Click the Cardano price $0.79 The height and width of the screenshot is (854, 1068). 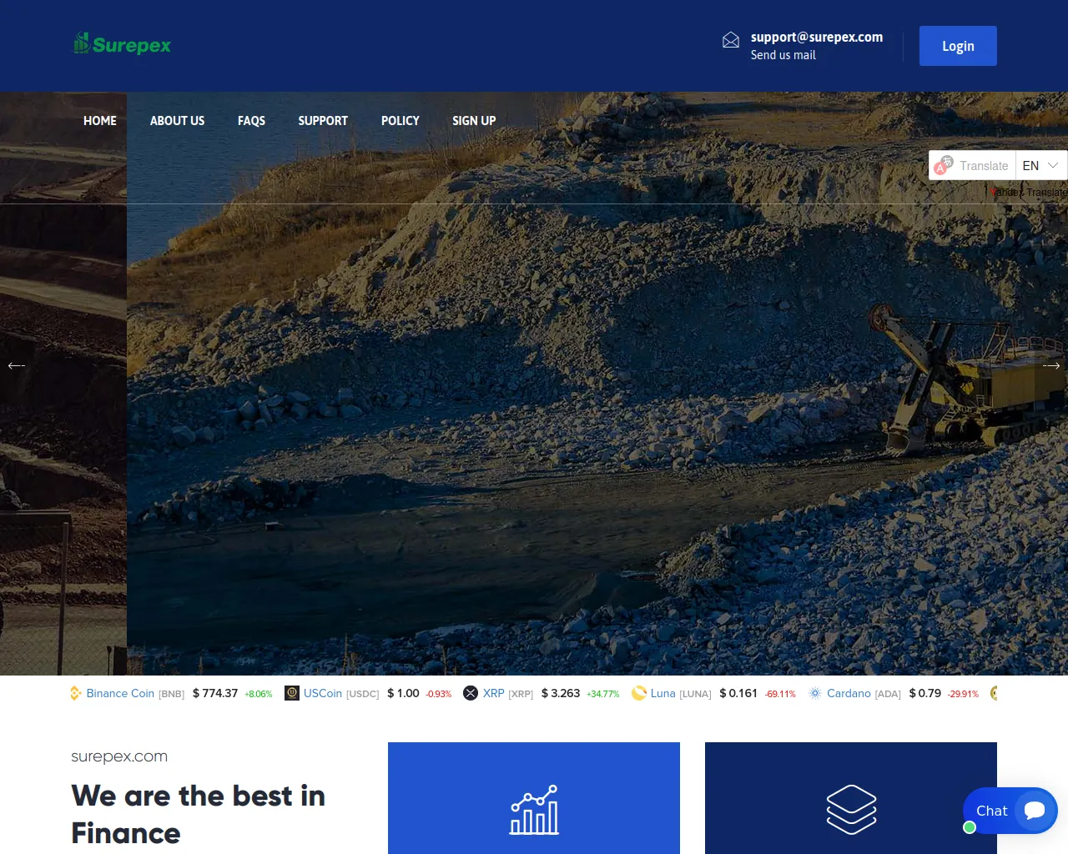[x=925, y=693]
